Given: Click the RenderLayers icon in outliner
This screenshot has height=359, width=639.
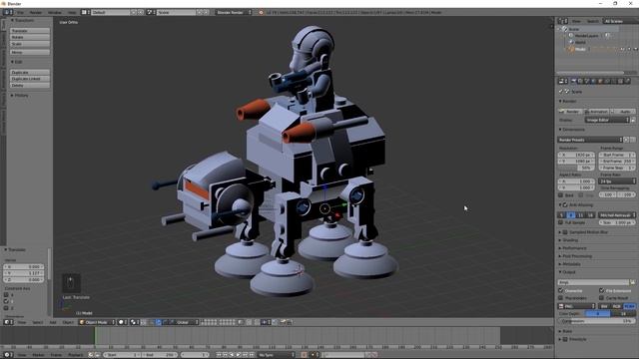Looking at the screenshot, I should pos(571,36).
